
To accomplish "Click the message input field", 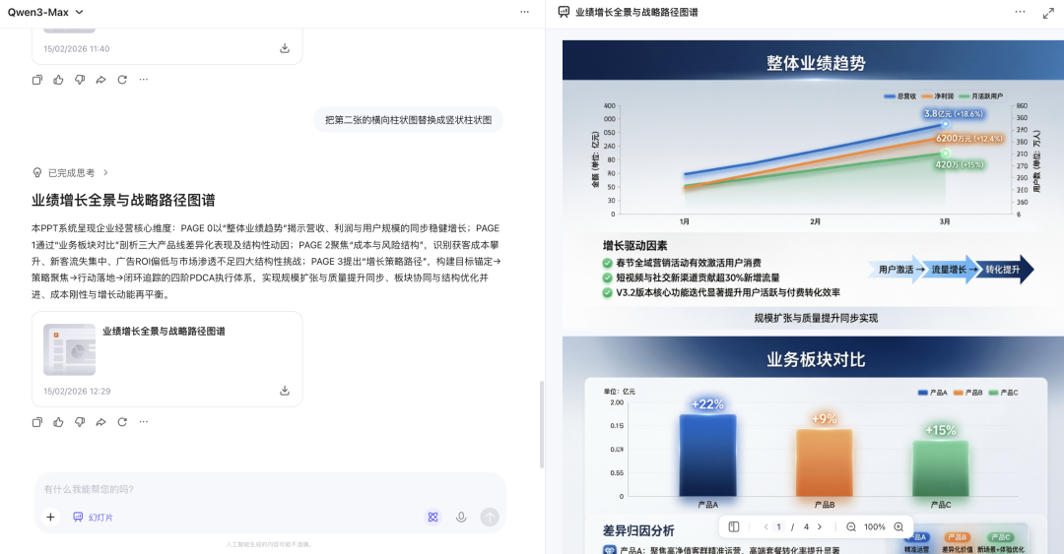I will [266, 489].
